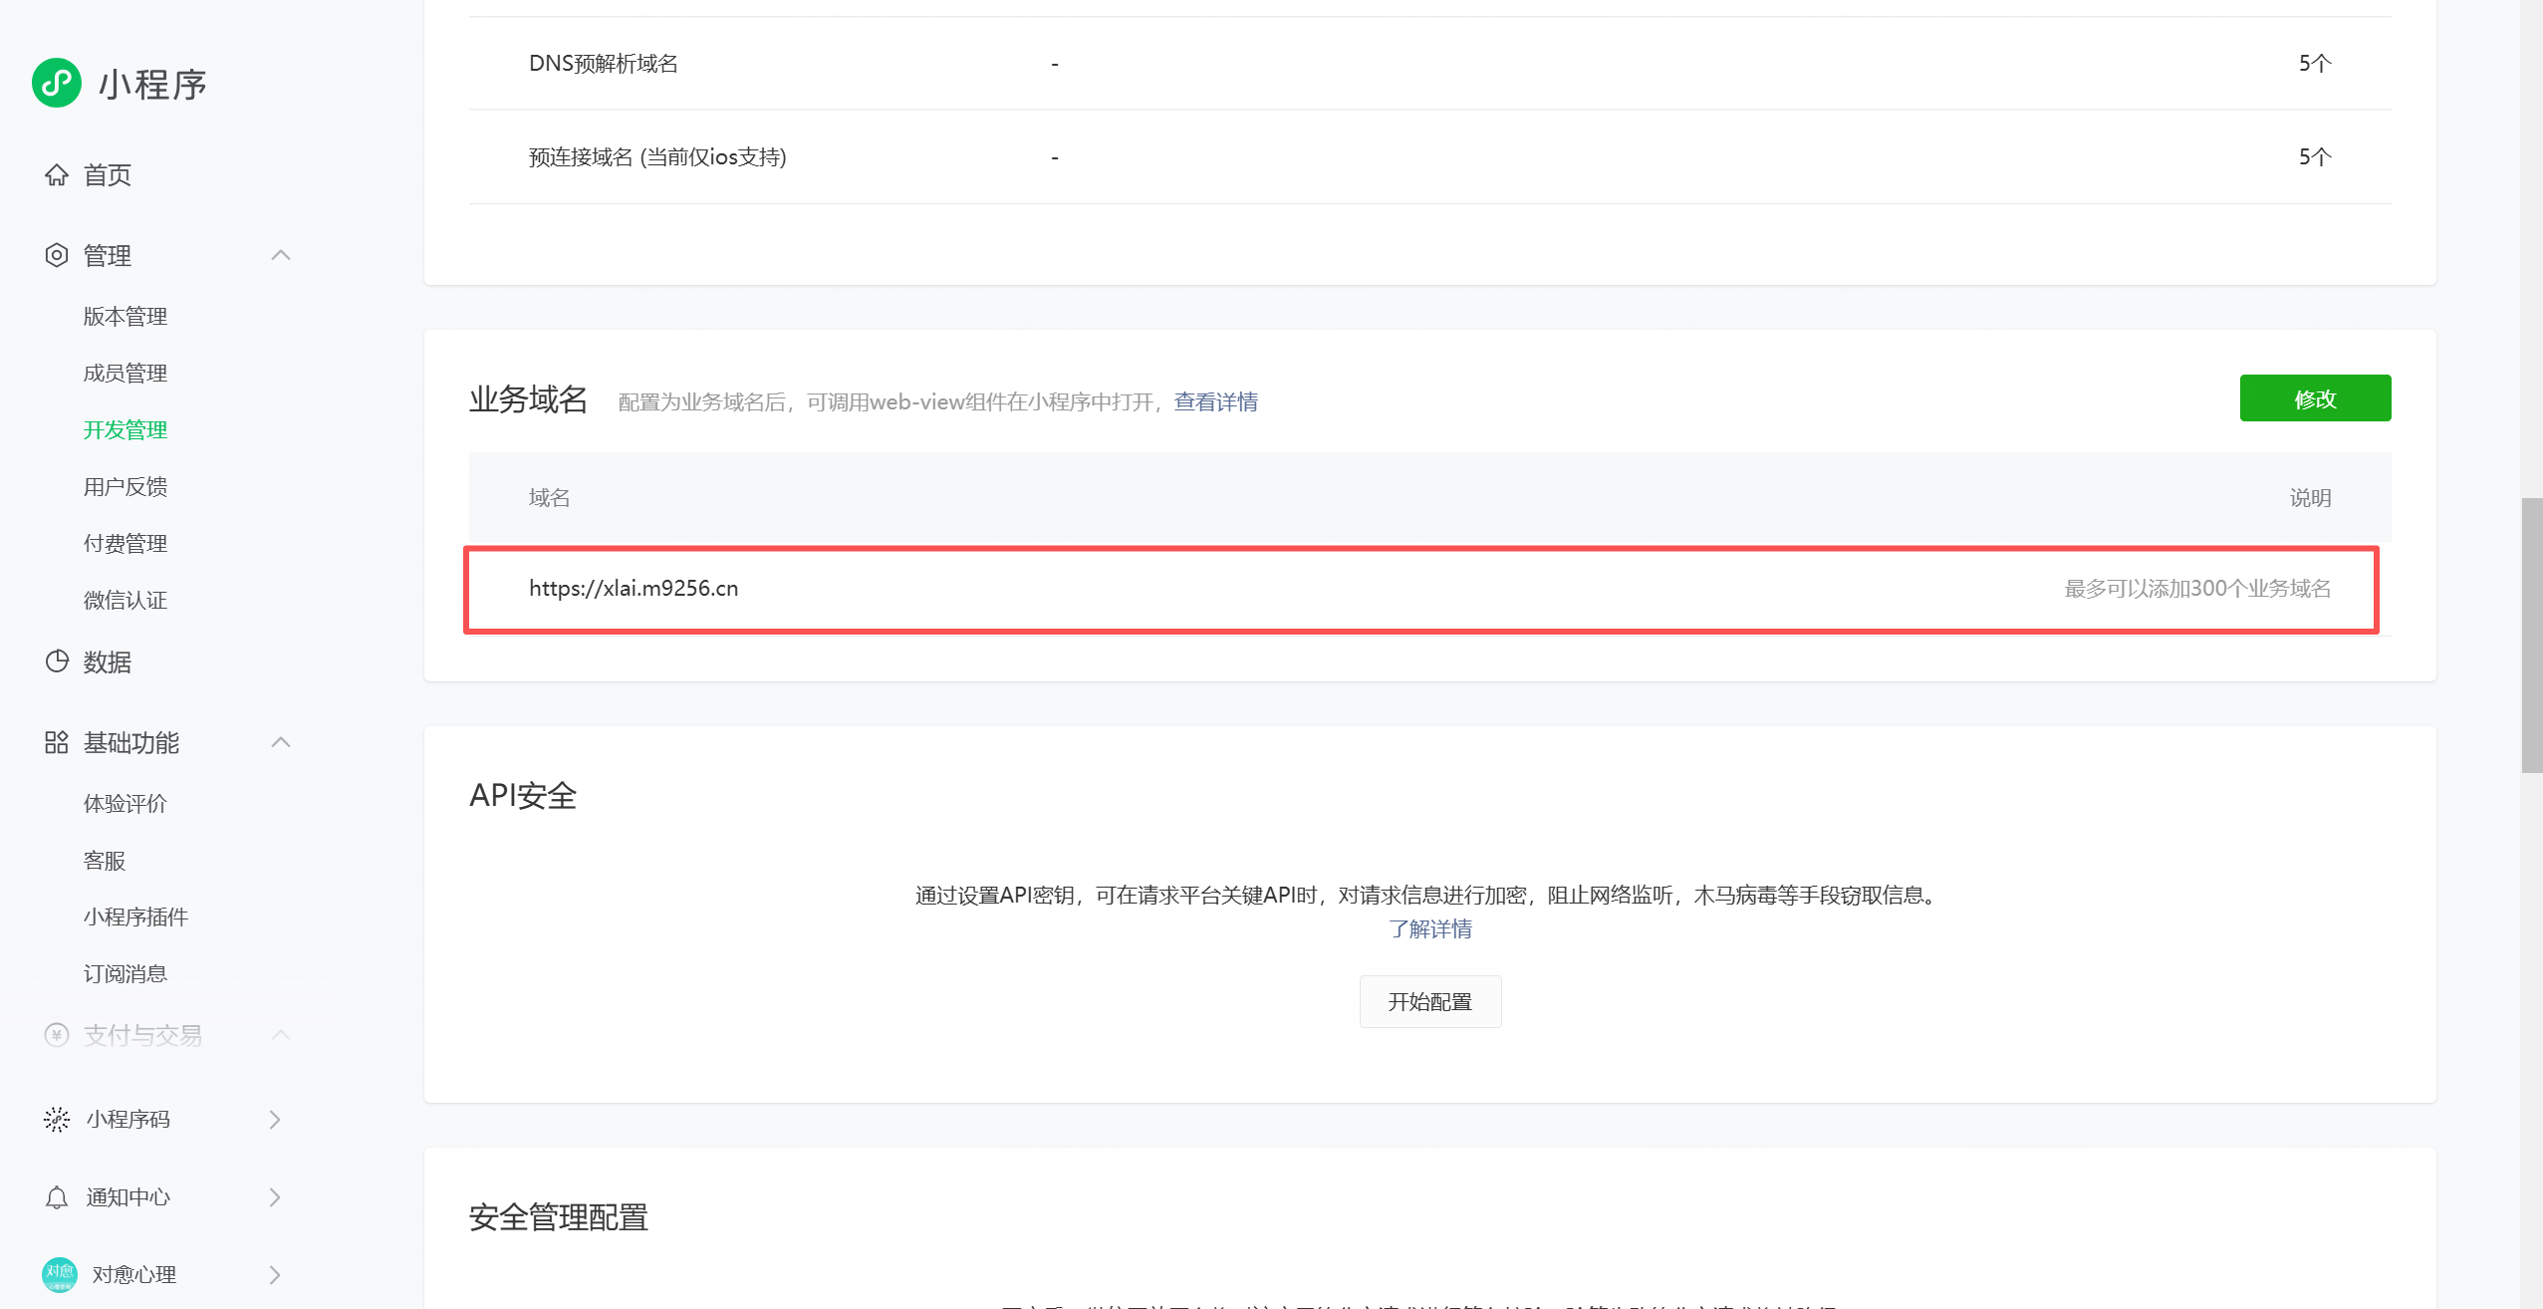Expand the 小程序码 arrow

tap(276, 1119)
